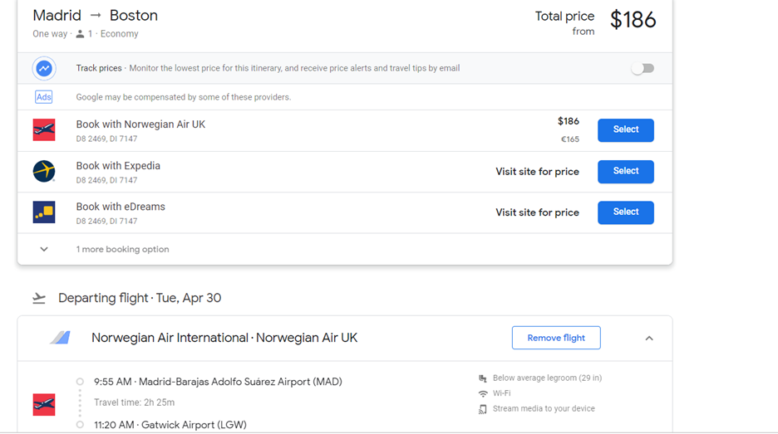Select the Expedia booking option
The width and height of the screenshot is (778, 434).
pos(625,172)
